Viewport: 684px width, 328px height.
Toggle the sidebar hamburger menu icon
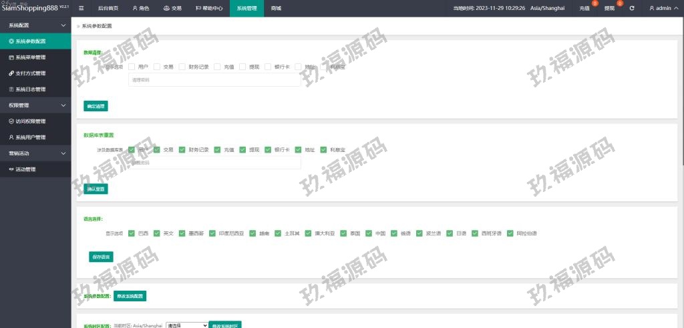81,8
